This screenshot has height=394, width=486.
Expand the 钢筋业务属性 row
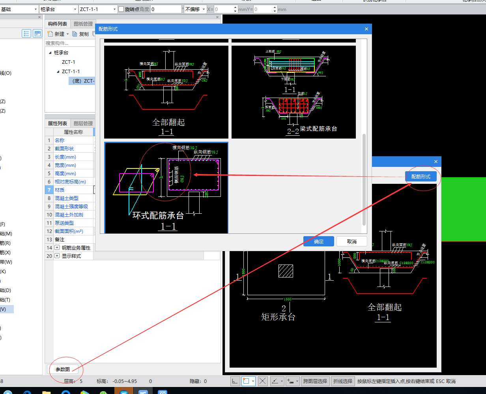(57, 248)
